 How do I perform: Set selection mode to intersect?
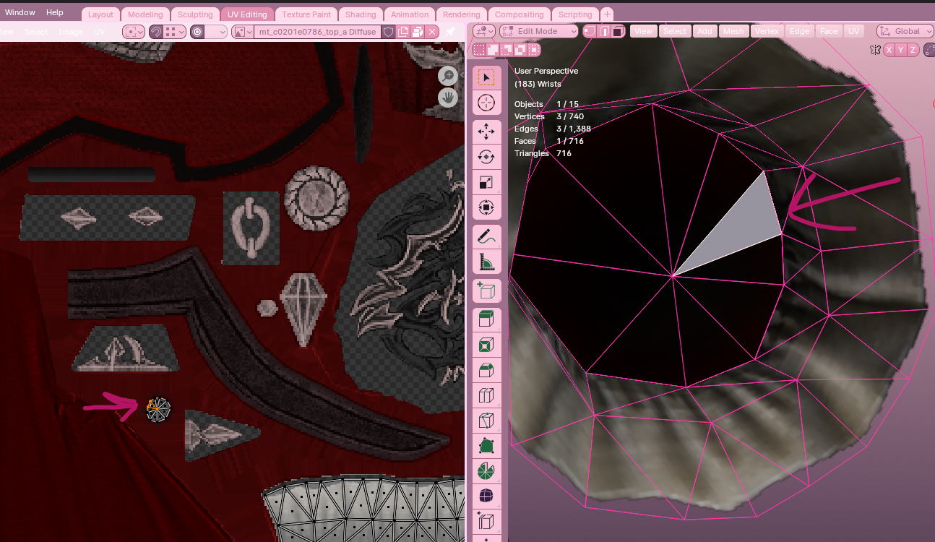534,50
